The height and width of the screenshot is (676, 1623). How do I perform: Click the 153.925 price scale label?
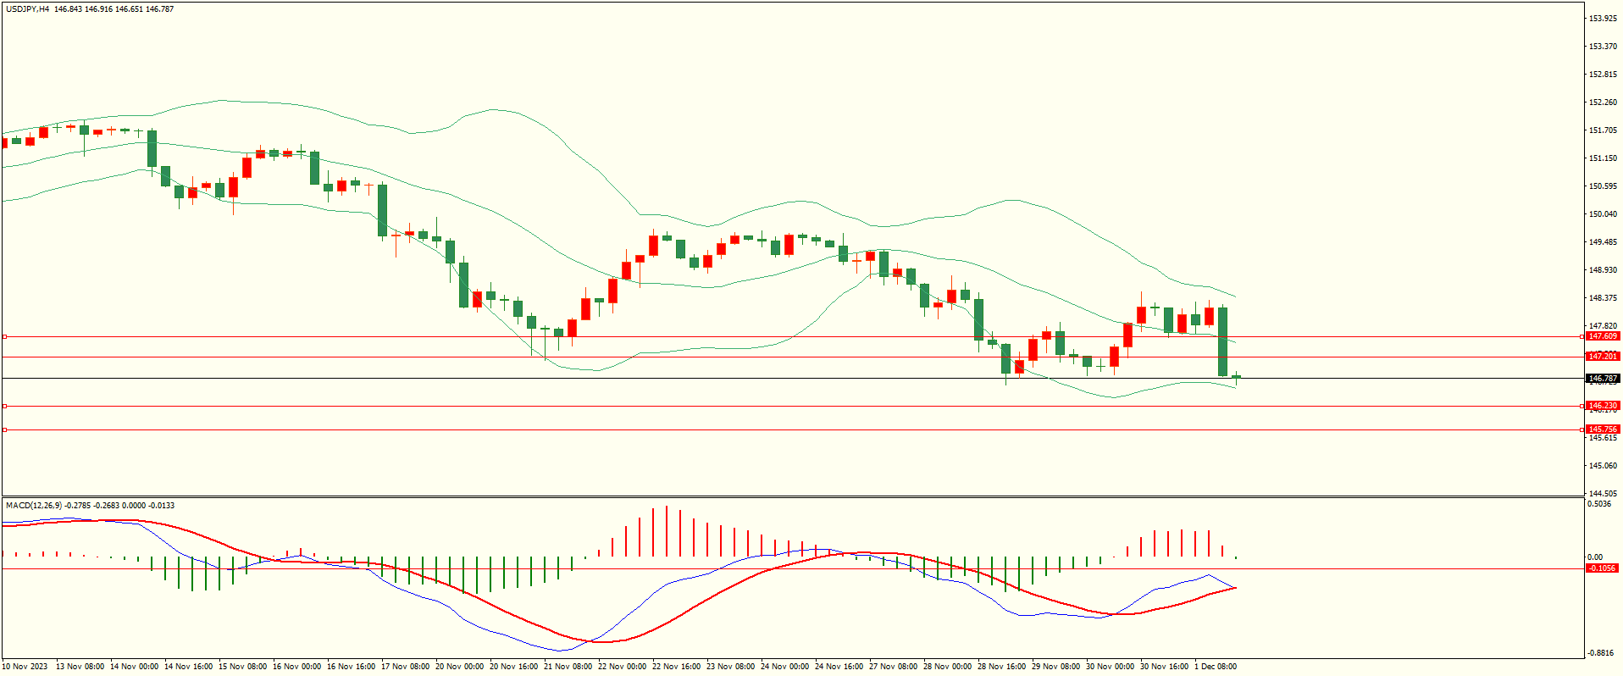pos(1603,19)
